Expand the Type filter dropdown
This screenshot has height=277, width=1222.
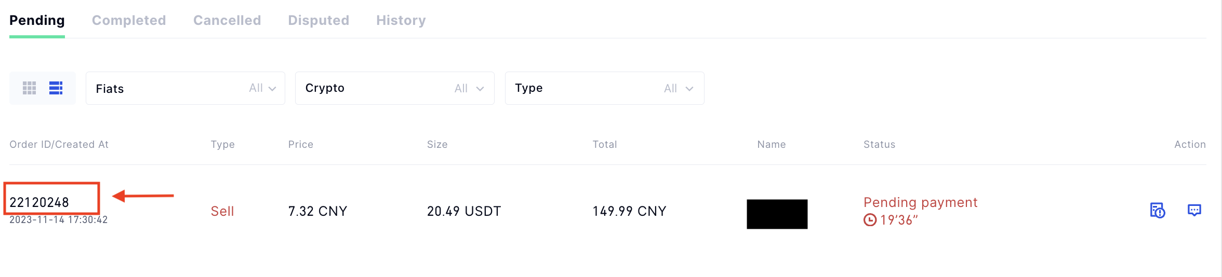click(x=605, y=88)
